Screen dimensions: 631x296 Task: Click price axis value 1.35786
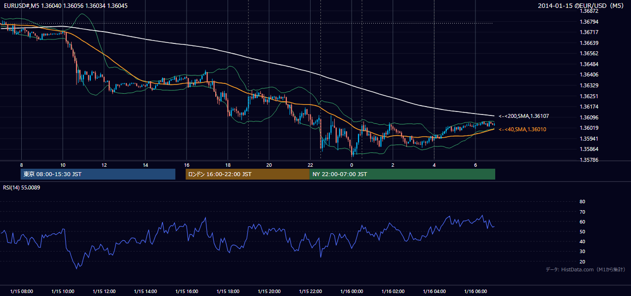(x=590, y=160)
